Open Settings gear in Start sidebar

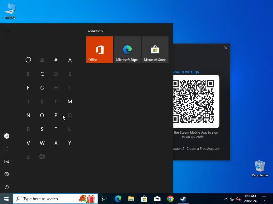point(7,174)
